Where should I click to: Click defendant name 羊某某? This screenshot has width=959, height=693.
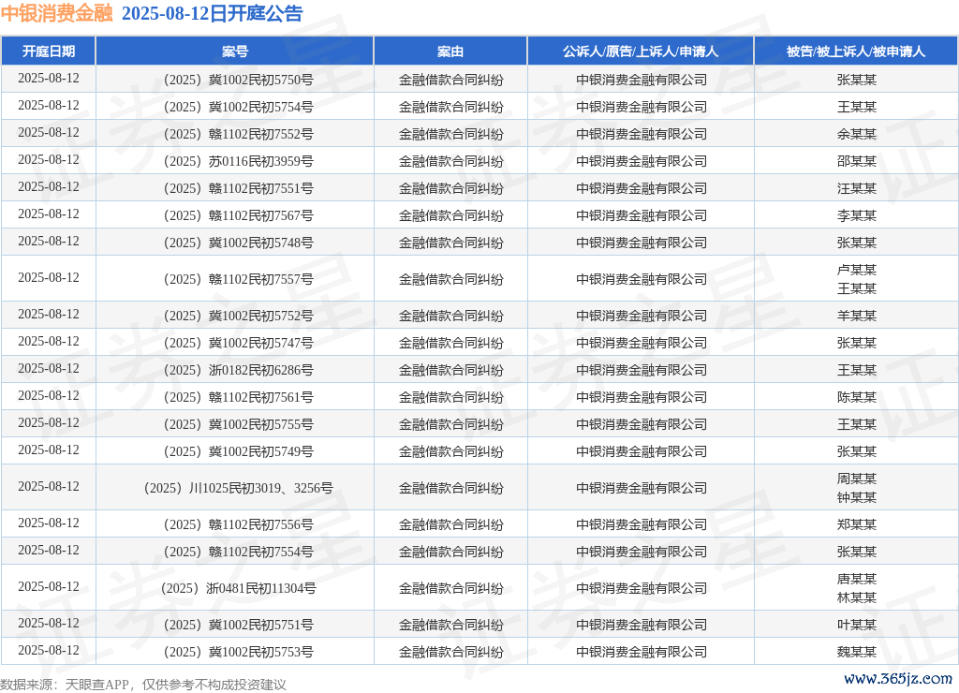[x=856, y=316]
